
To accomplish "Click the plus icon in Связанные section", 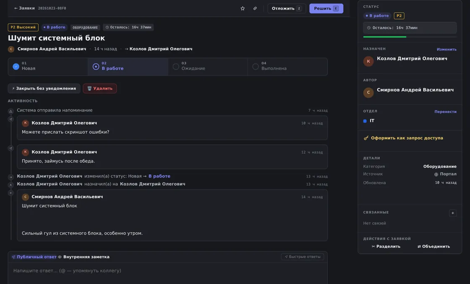I will point(453,213).
